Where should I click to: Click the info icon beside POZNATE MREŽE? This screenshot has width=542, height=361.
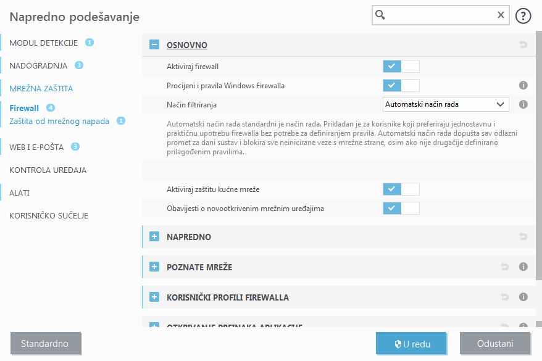click(x=523, y=267)
